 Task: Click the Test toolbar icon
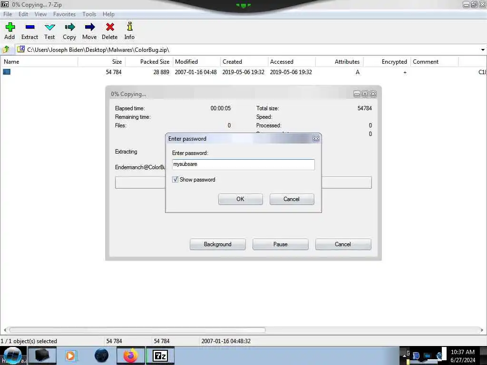[x=49, y=27]
